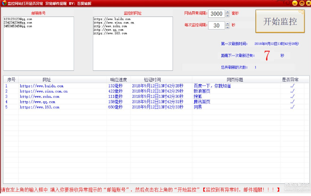
Task: Click the status checkmark for qq.com row
Action: tap(292, 102)
